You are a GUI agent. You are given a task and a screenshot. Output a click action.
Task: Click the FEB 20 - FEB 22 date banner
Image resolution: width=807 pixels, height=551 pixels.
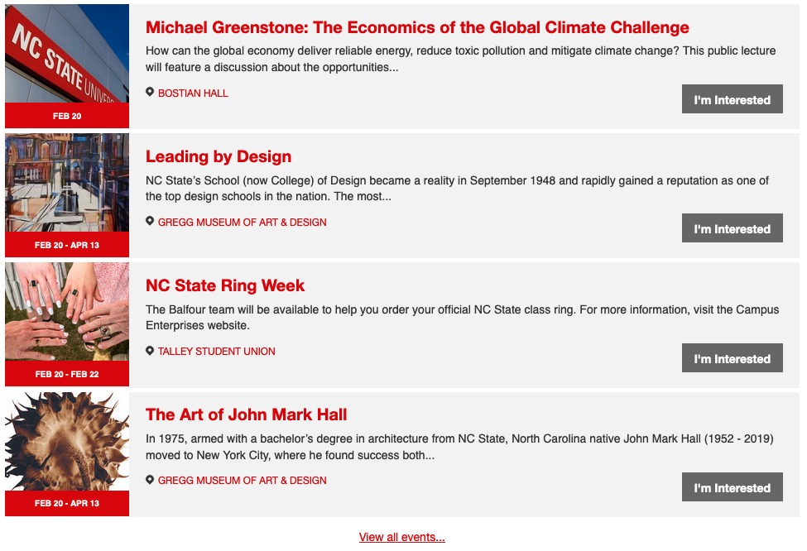(x=67, y=374)
